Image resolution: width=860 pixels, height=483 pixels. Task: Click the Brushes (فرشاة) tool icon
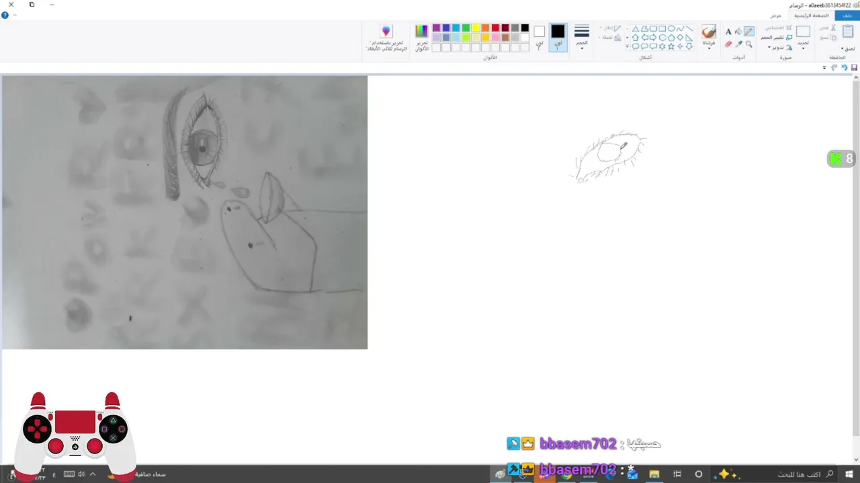click(709, 32)
